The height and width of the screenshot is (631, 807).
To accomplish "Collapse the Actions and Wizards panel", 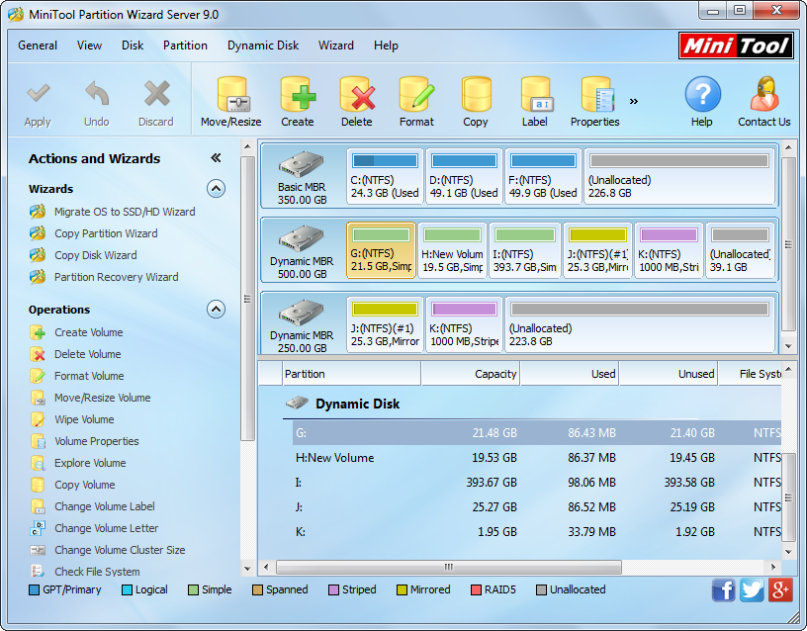I will [x=216, y=158].
